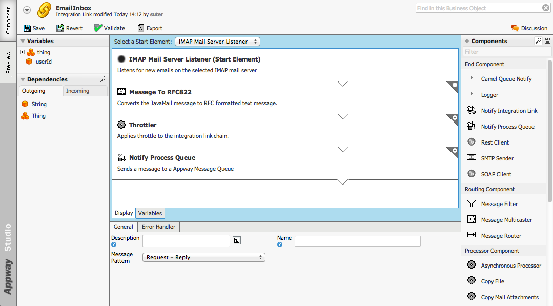This screenshot has height=306, width=553.
Task: Click the Components panel scrollbar
Action: pos(549,131)
